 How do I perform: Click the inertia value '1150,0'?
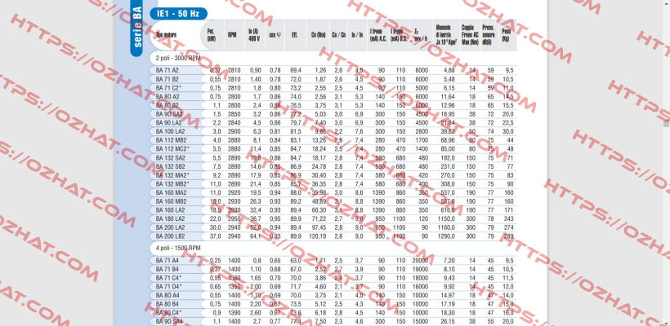(447, 218)
